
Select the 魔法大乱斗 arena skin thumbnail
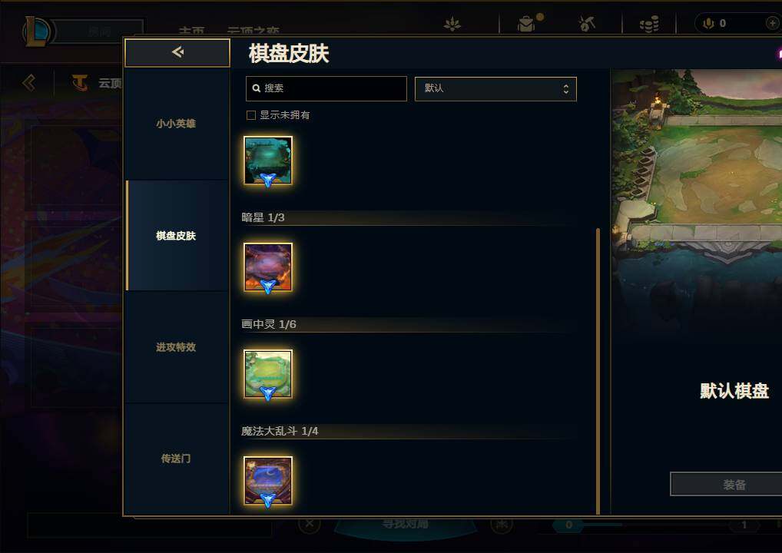268,481
